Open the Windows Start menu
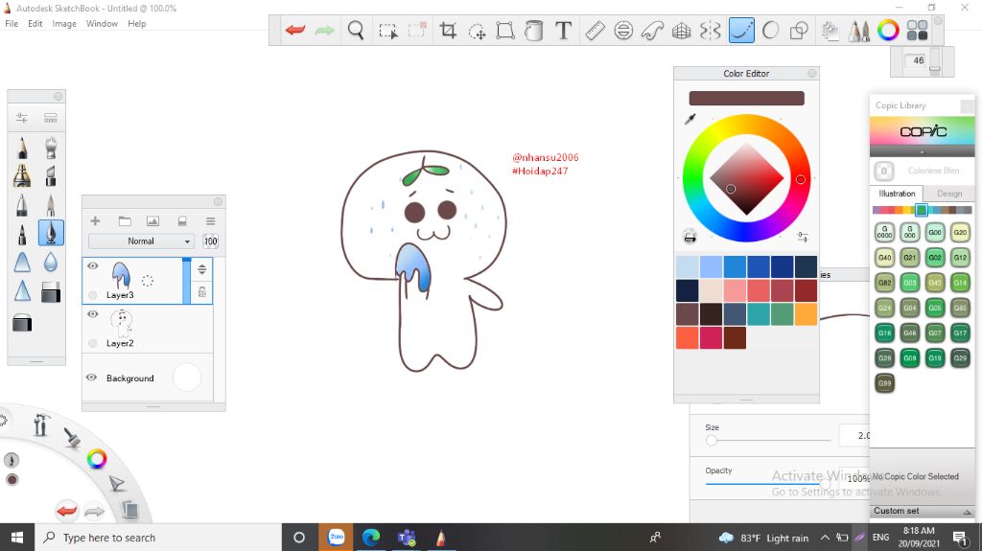The width and height of the screenshot is (982, 551). (x=17, y=538)
